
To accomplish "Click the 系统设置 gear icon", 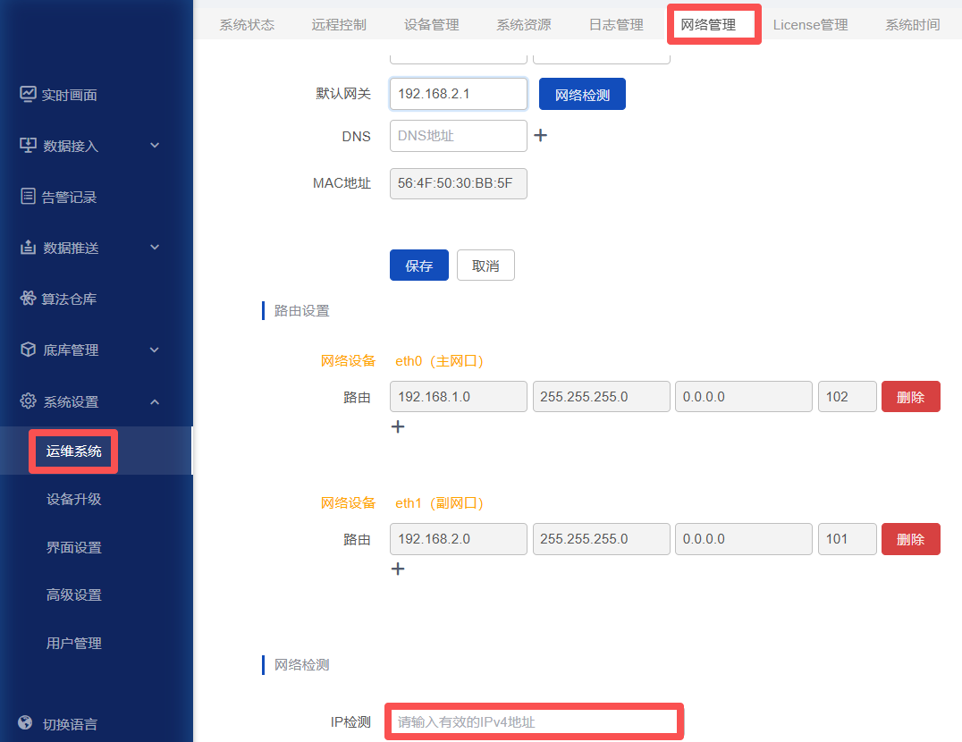I will [x=29, y=401].
